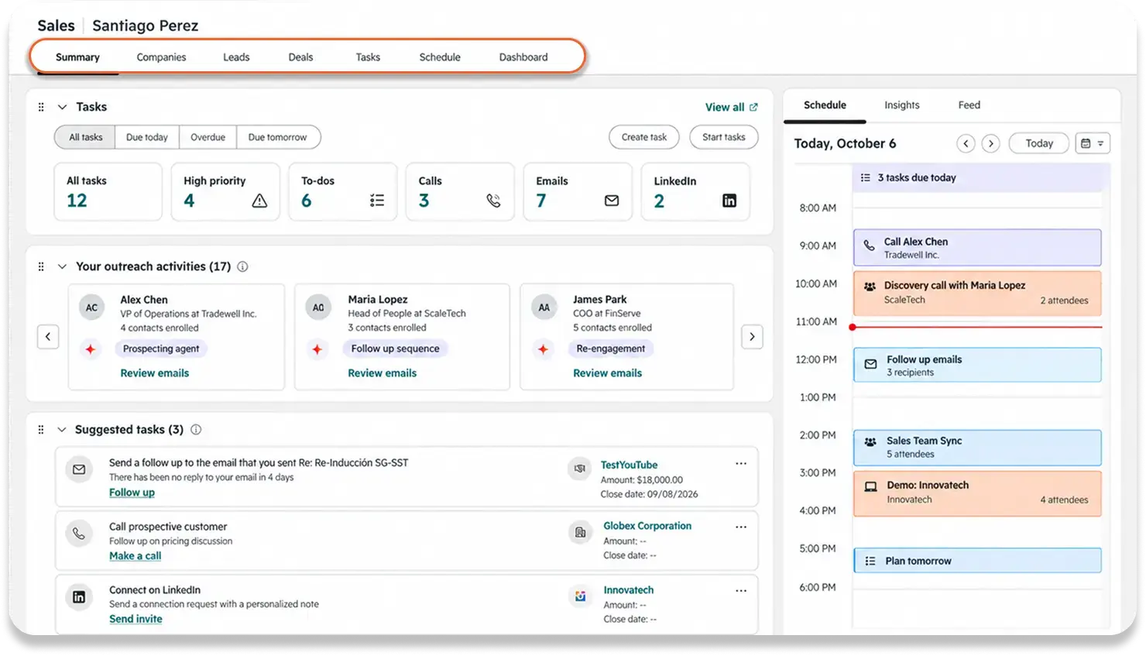This screenshot has height=656, width=1146.
Task: Switch to the Insights tab
Action: [x=902, y=105]
